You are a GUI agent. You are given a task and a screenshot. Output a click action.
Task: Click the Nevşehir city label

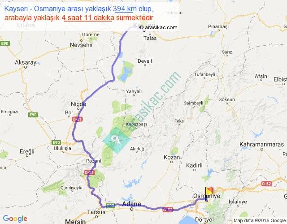coord(82,45)
